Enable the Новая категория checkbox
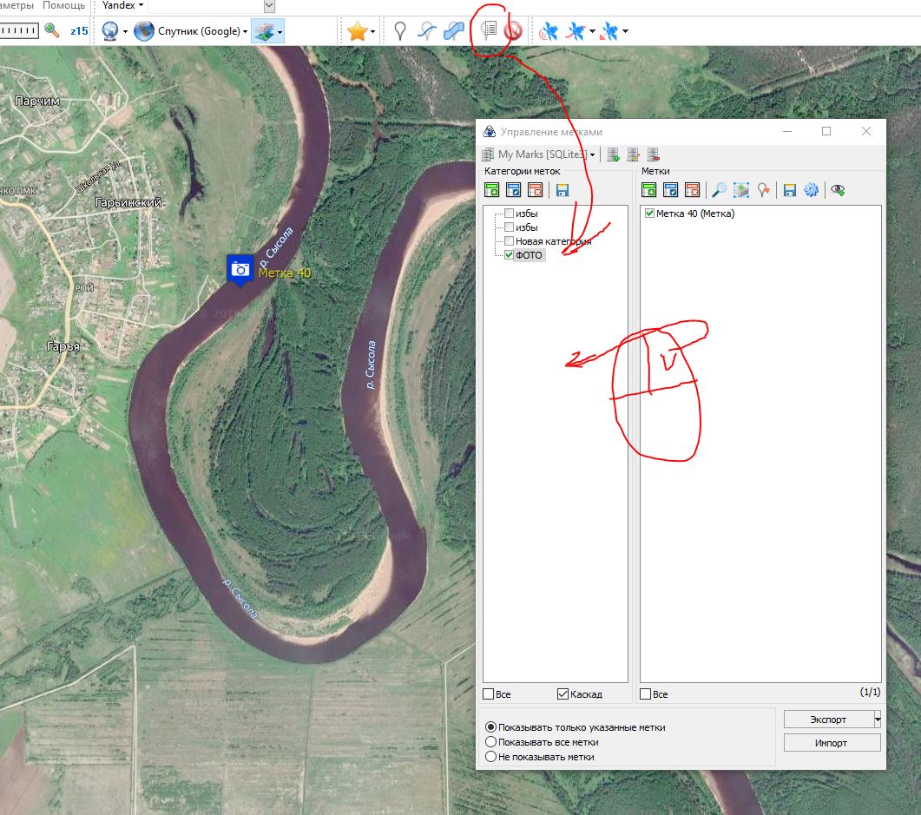 click(510, 241)
